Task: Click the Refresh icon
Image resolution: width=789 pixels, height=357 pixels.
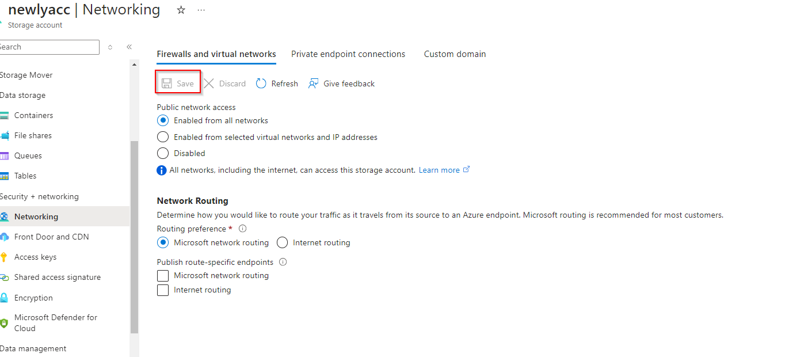Action: (261, 83)
